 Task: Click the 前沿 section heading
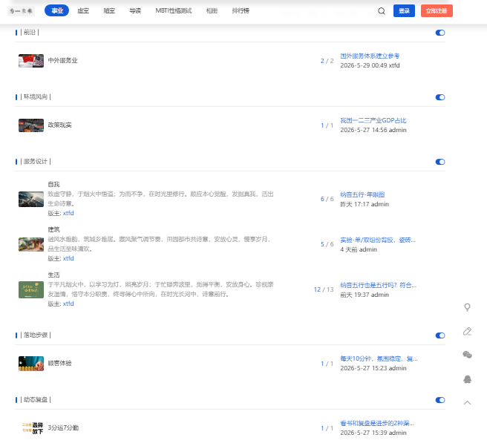click(30, 32)
